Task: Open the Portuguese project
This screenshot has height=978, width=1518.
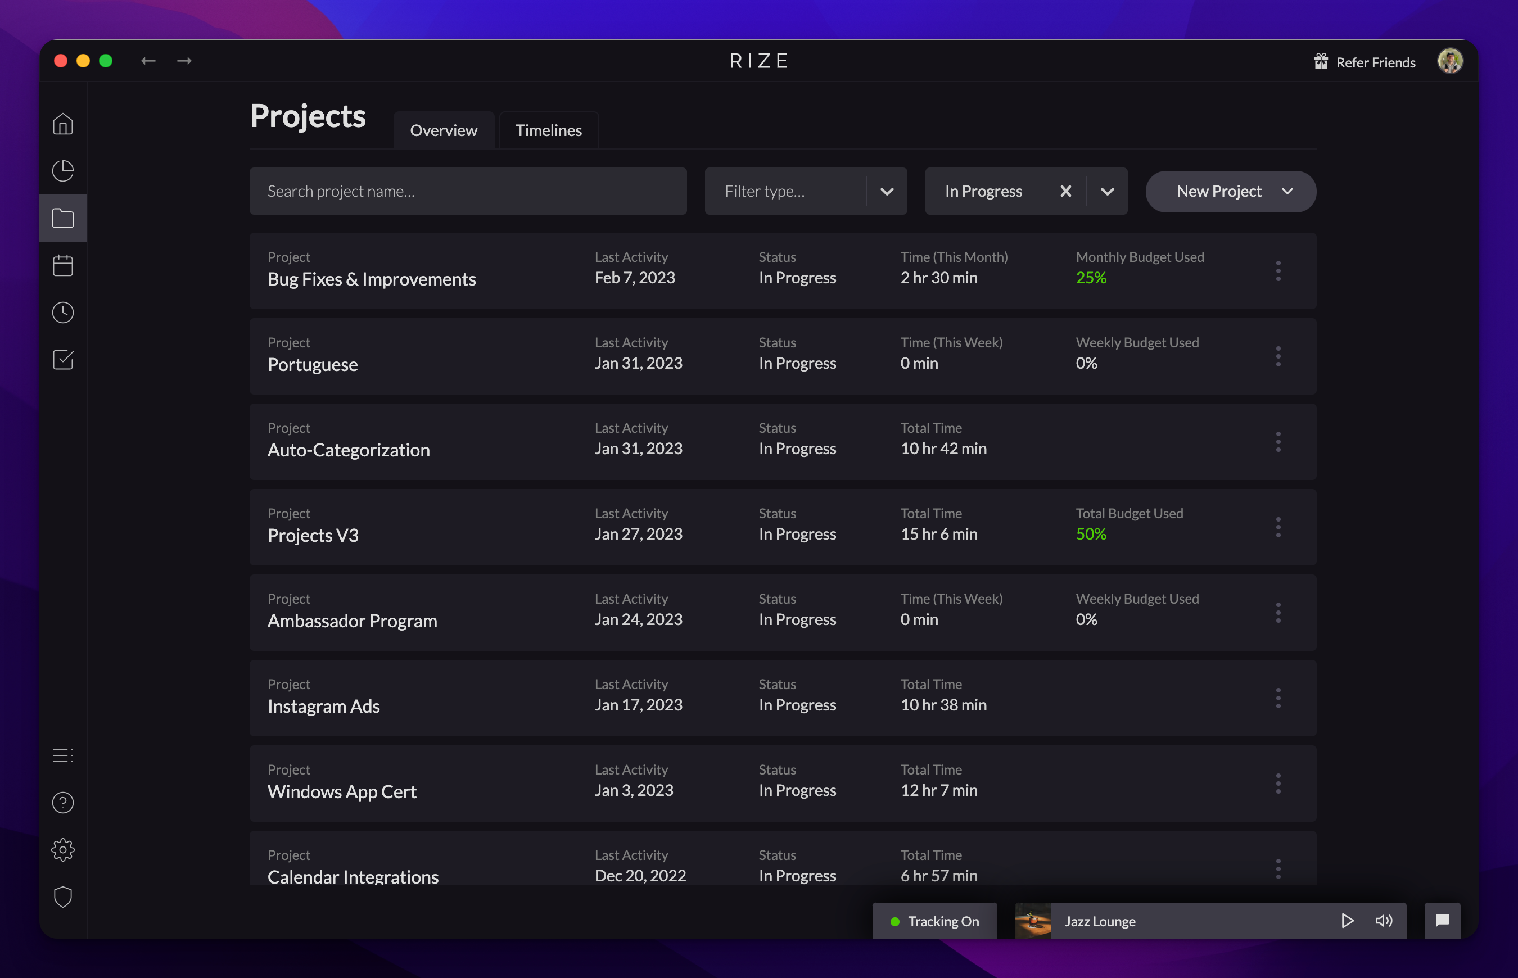Action: point(313,365)
